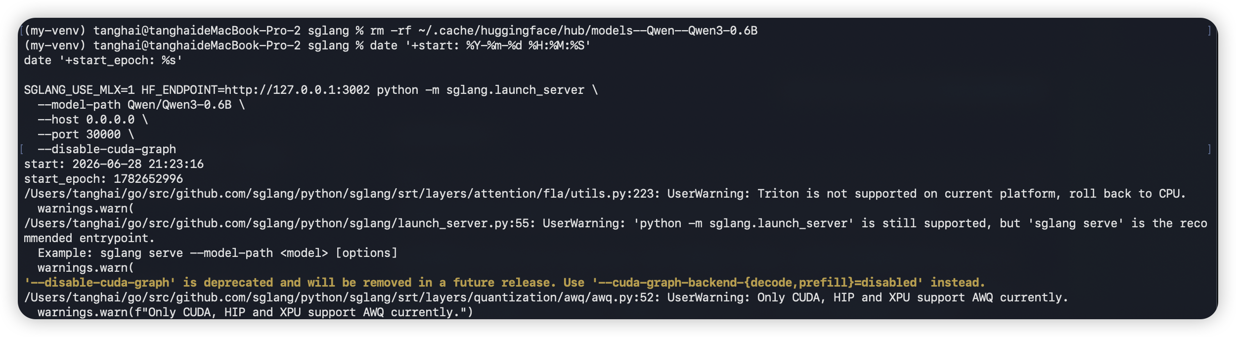Click the '--model-path Qwen/Qwen3-0.6B' argument line
1236x337 pixels.
141,105
